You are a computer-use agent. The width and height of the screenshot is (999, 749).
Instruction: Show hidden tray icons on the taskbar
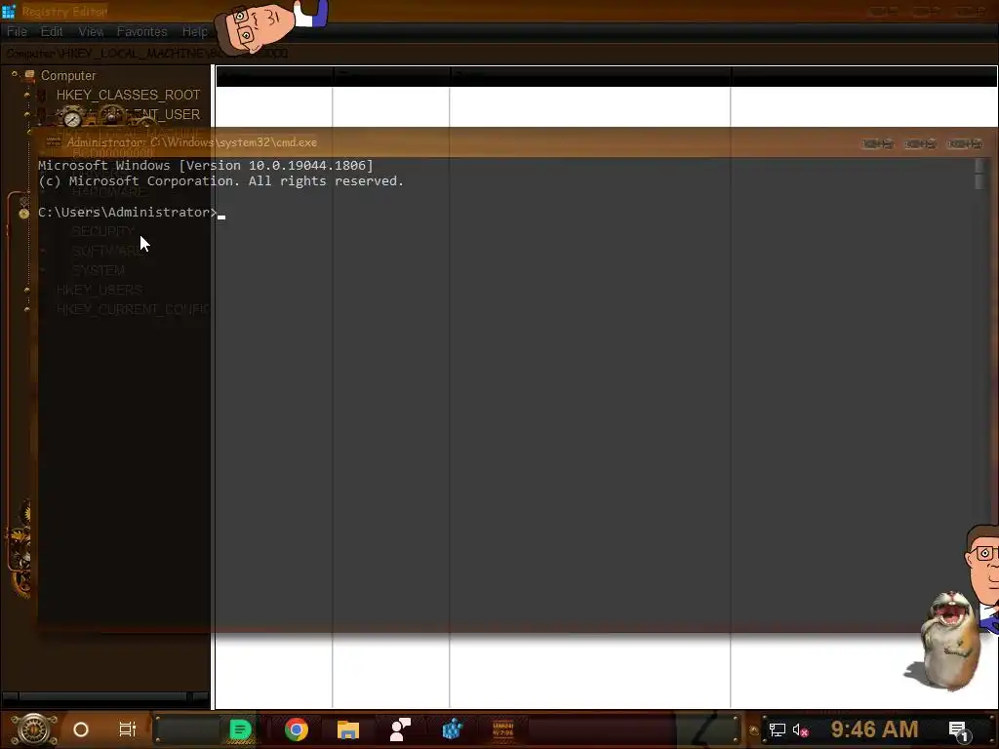pos(754,730)
